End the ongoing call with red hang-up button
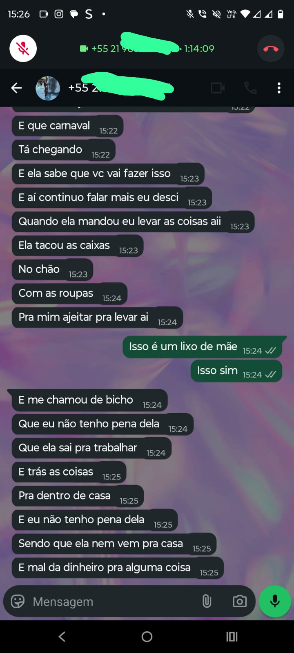This screenshot has height=653, width=294. 271,49
